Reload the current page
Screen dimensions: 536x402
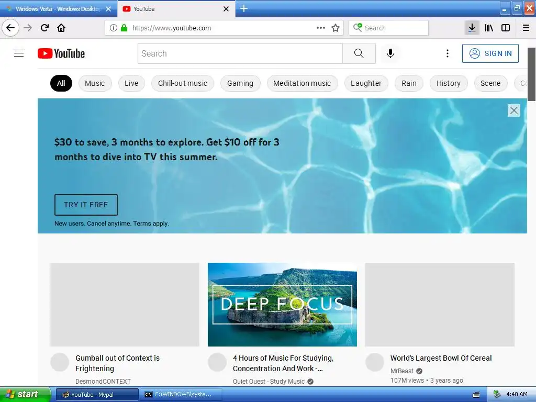click(x=44, y=28)
